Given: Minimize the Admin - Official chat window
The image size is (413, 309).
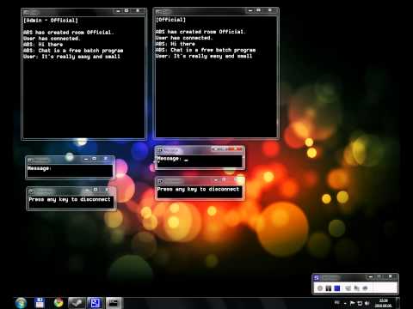Looking at the screenshot, I should [118, 11].
